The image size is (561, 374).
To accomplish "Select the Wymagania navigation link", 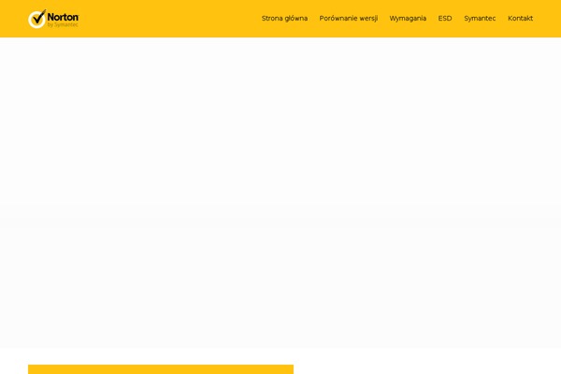I will click(x=408, y=19).
